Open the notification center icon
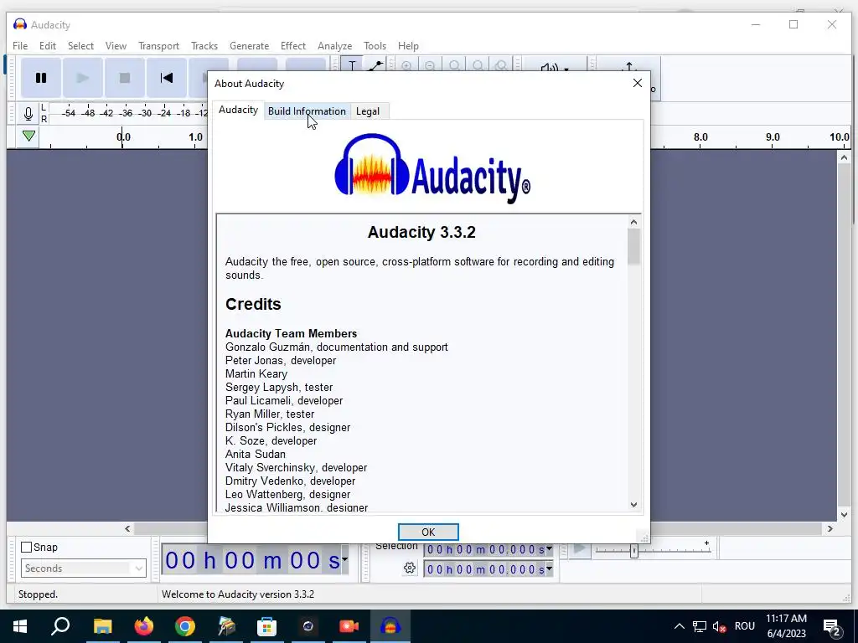 tap(832, 627)
